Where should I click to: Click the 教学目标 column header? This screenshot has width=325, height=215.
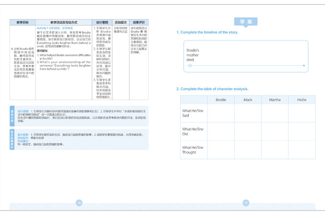click(x=23, y=22)
